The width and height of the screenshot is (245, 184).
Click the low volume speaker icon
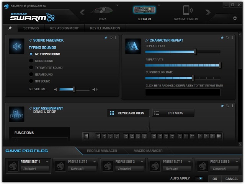point(56,90)
